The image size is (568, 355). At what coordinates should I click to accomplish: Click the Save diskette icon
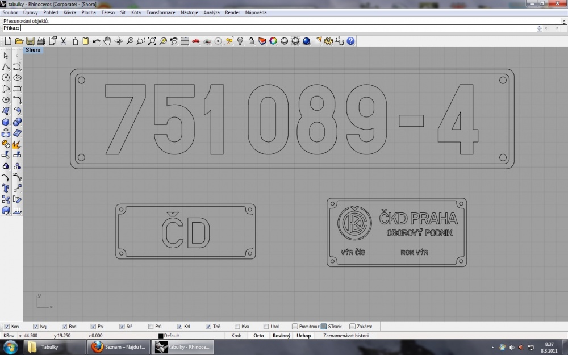(31, 41)
